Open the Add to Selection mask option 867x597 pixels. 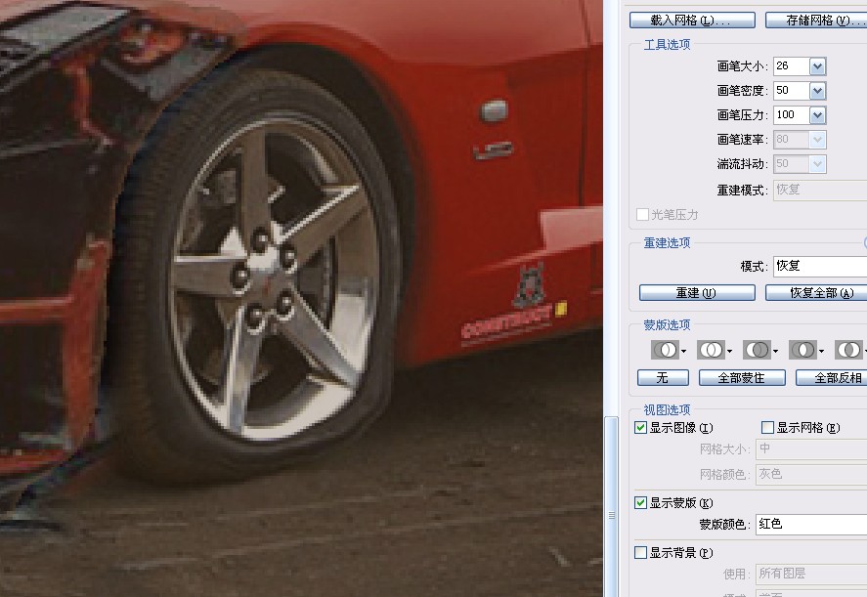[715, 350]
